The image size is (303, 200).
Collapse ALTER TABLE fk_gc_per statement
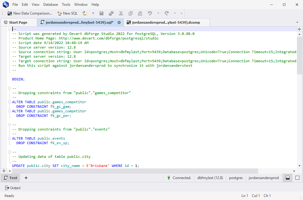9,111
